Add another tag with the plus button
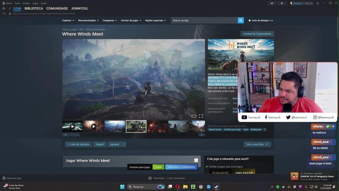The width and height of the screenshot is (339, 191). coord(265,129)
